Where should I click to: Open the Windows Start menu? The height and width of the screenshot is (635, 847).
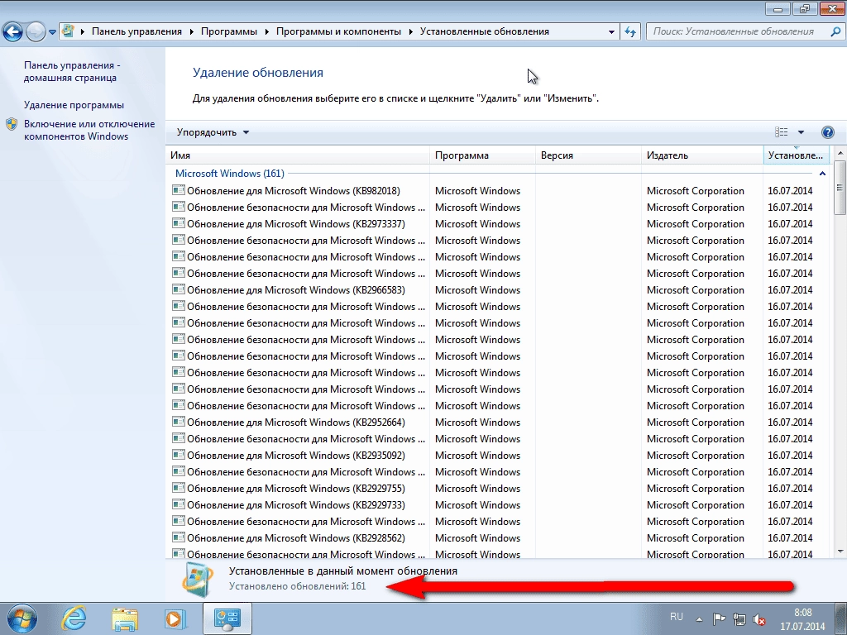(22, 618)
